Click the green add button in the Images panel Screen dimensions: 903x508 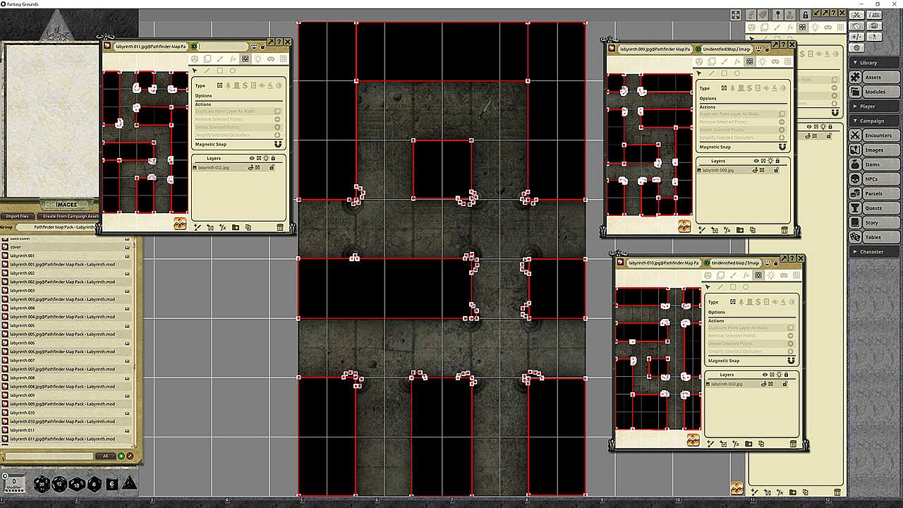121,456
